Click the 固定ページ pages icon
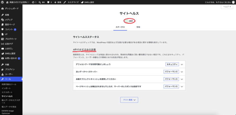 pyautogui.click(x=2, y=25)
